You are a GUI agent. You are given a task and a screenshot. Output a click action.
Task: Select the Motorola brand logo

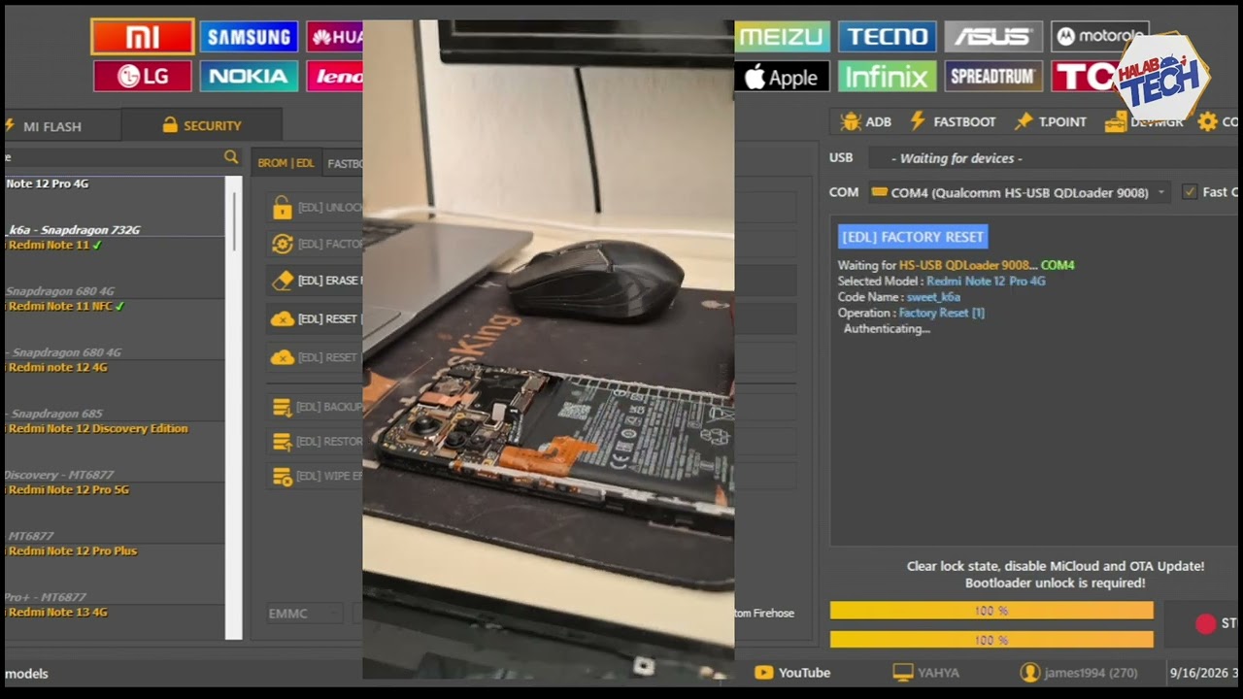(1099, 37)
